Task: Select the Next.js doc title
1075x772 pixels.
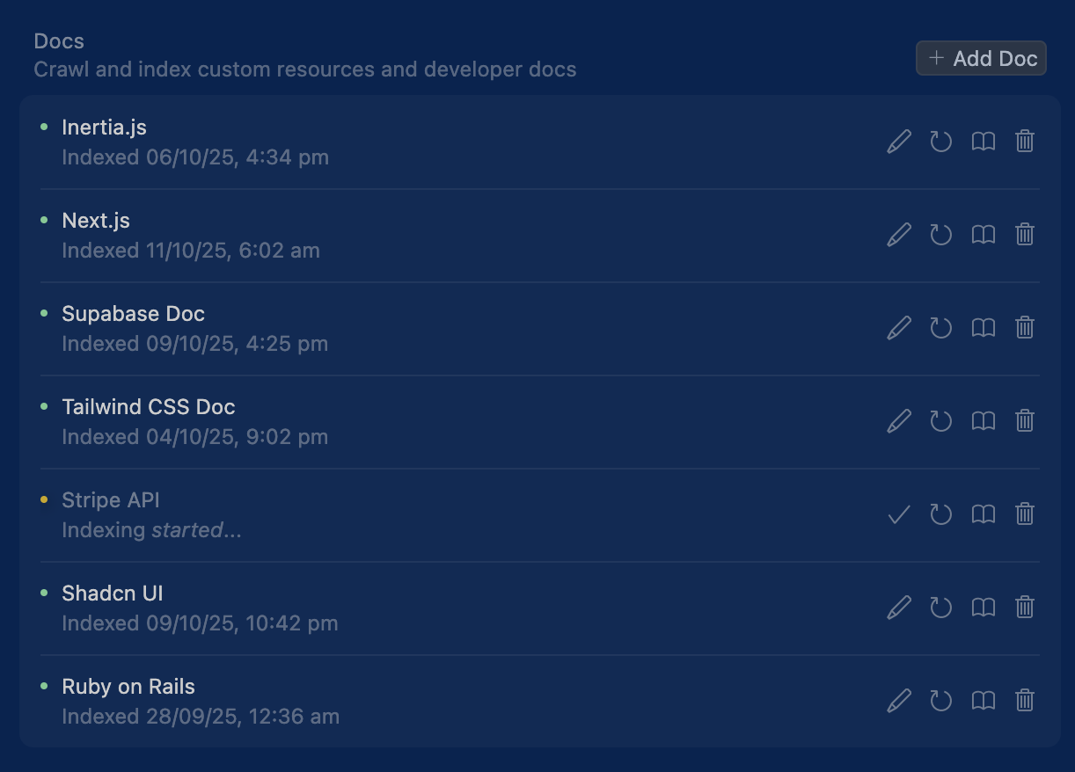Action: pyautogui.click(x=95, y=220)
